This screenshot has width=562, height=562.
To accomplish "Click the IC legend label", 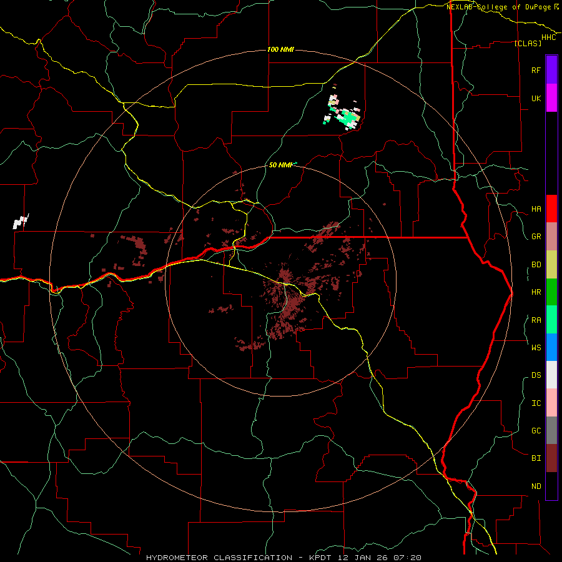I will click(536, 403).
